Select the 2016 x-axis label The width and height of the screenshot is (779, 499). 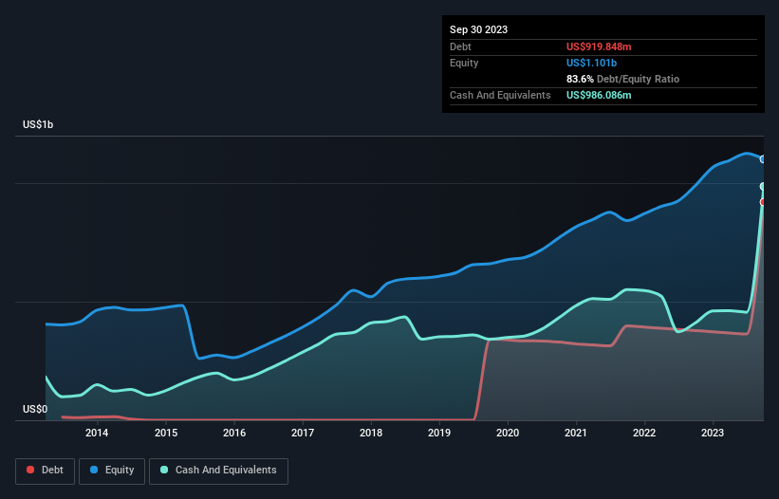pyautogui.click(x=234, y=433)
